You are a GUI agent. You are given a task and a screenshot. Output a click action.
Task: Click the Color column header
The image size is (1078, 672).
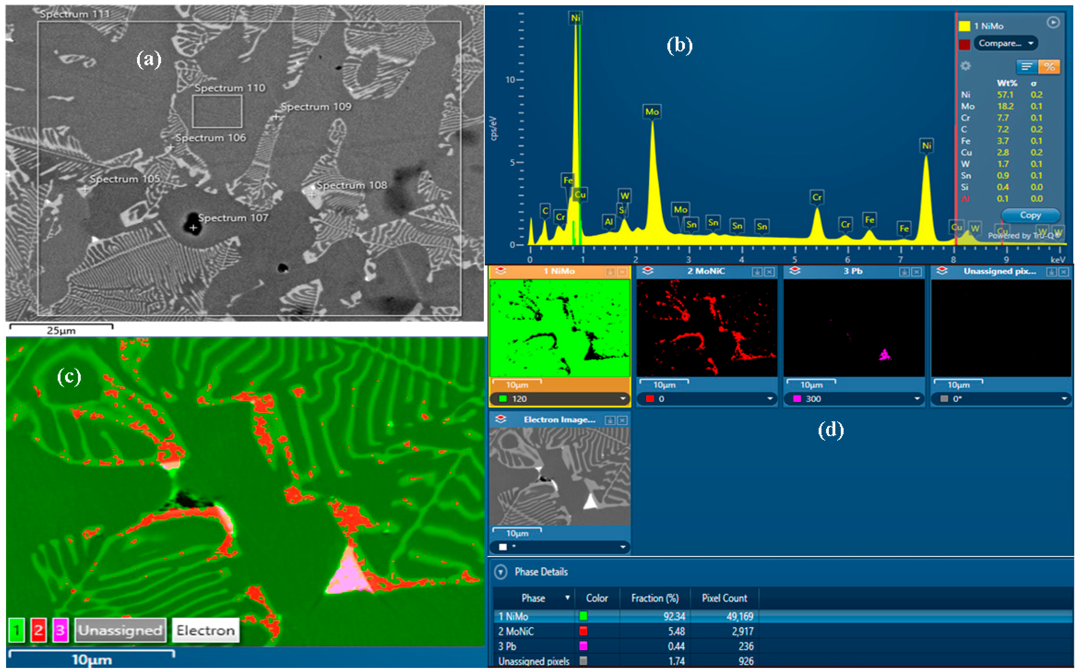click(x=597, y=598)
